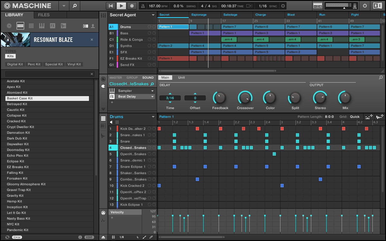Toggle autoload icon in browser footer
386x241 pixels.
coord(7,237)
